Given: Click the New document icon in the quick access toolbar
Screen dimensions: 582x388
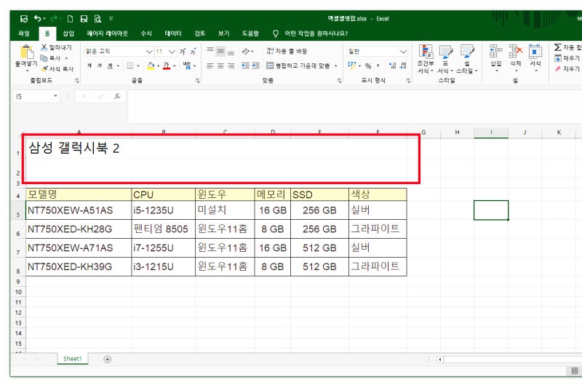Looking at the screenshot, I should 70,19.
